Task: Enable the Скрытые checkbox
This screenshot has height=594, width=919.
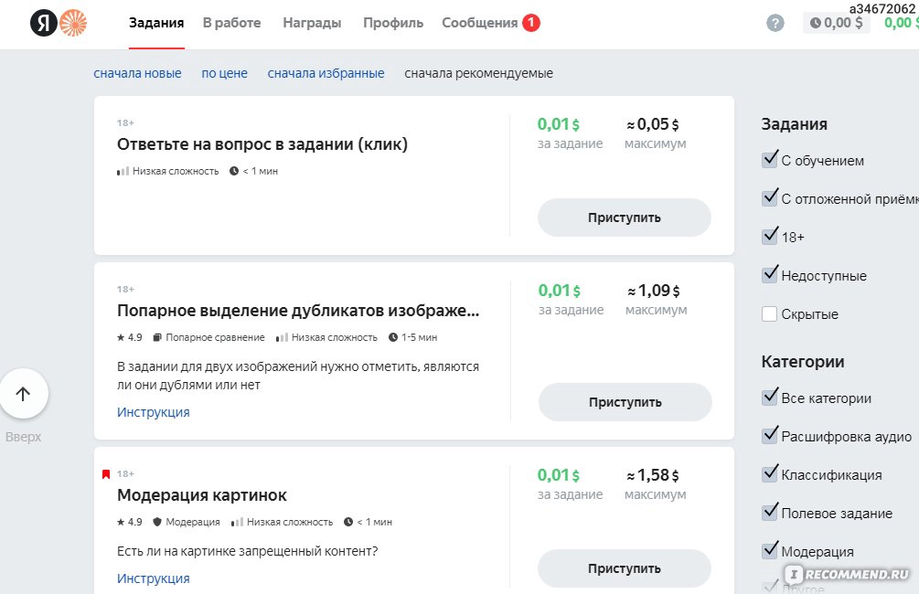Action: click(x=770, y=314)
